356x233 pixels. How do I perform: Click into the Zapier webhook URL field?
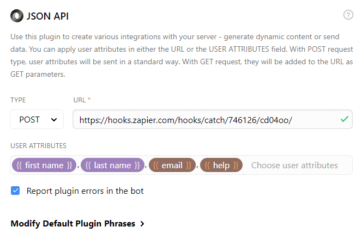pos(213,119)
